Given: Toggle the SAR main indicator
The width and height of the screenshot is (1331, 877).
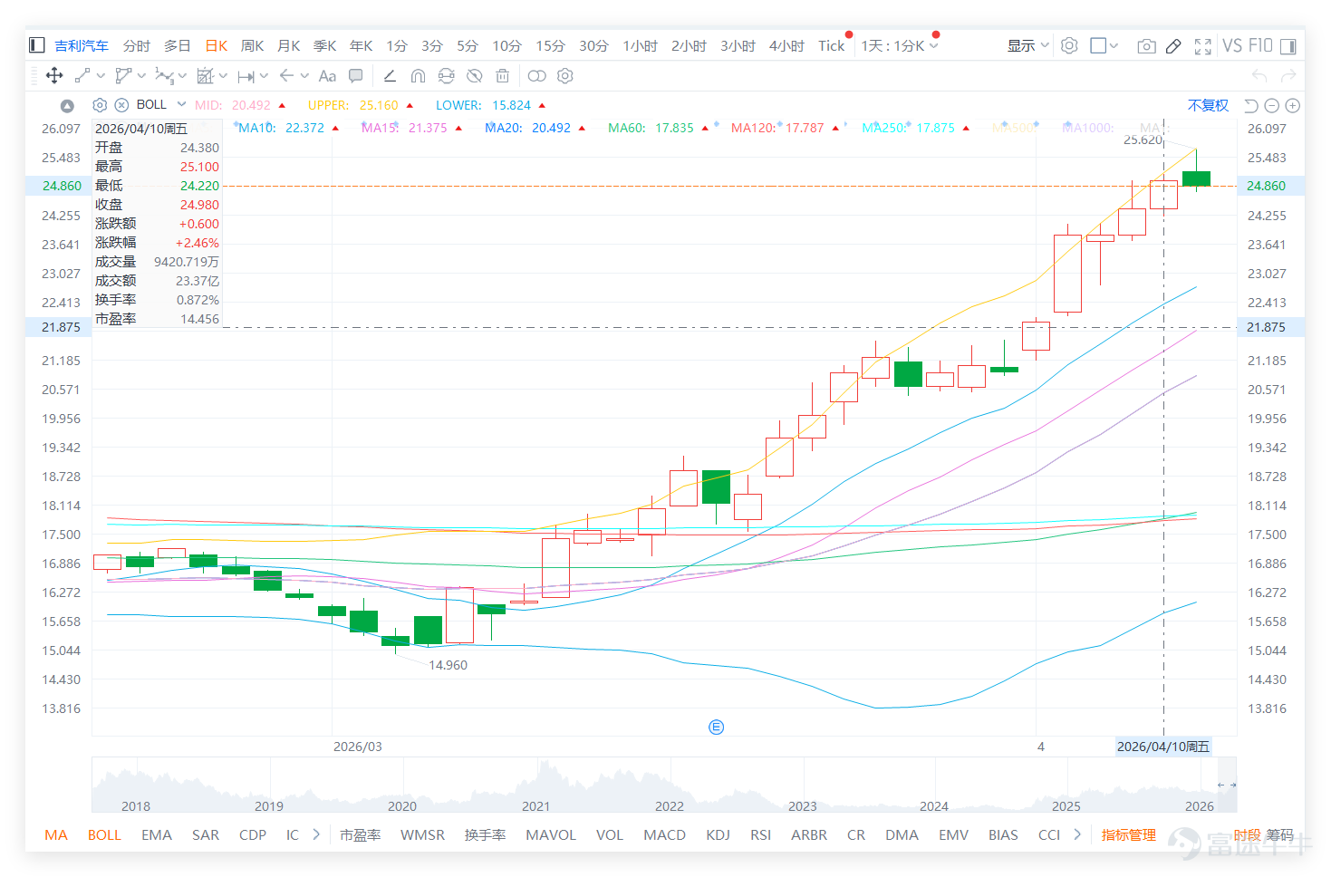Looking at the screenshot, I should [206, 834].
